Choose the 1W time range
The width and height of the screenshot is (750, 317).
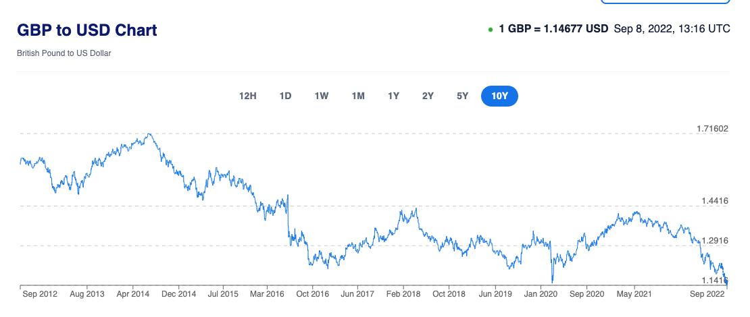point(322,96)
